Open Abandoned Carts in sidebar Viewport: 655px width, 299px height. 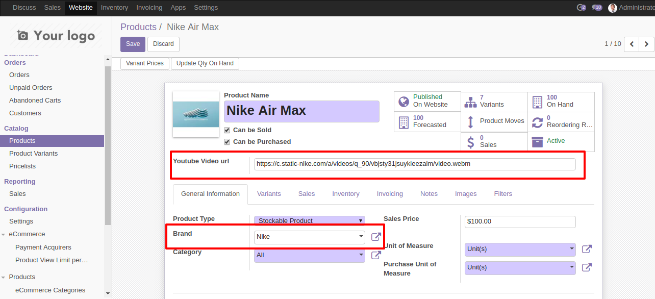click(35, 101)
